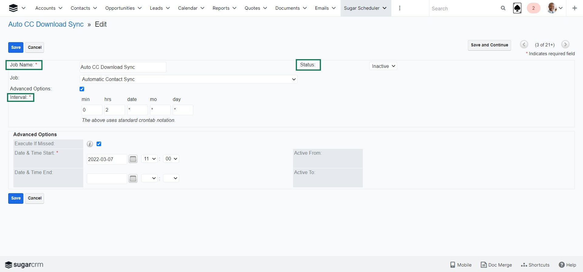This screenshot has width=583, height=272.
Task: Open the start hour dropdown showing 11
Action: (x=149, y=159)
